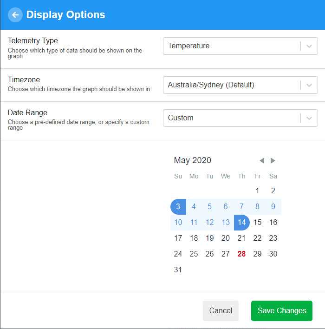Go to previous month in calendar

[262, 161]
